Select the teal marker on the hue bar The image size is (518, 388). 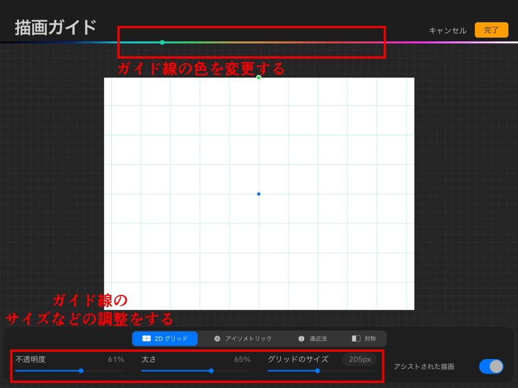pyautogui.click(x=162, y=42)
